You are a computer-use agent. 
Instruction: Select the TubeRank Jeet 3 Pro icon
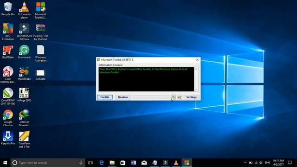click(x=24, y=139)
